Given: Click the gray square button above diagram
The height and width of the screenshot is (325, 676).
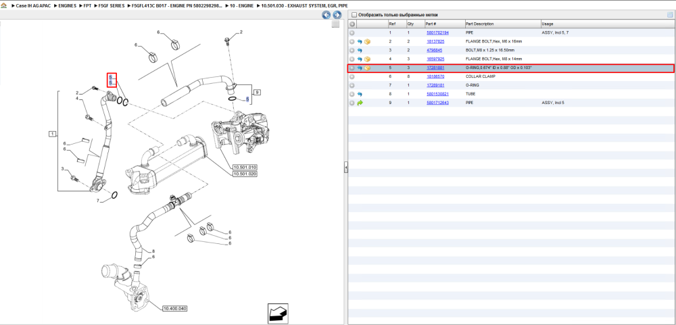Looking at the screenshot, I should click(x=335, y=24).
